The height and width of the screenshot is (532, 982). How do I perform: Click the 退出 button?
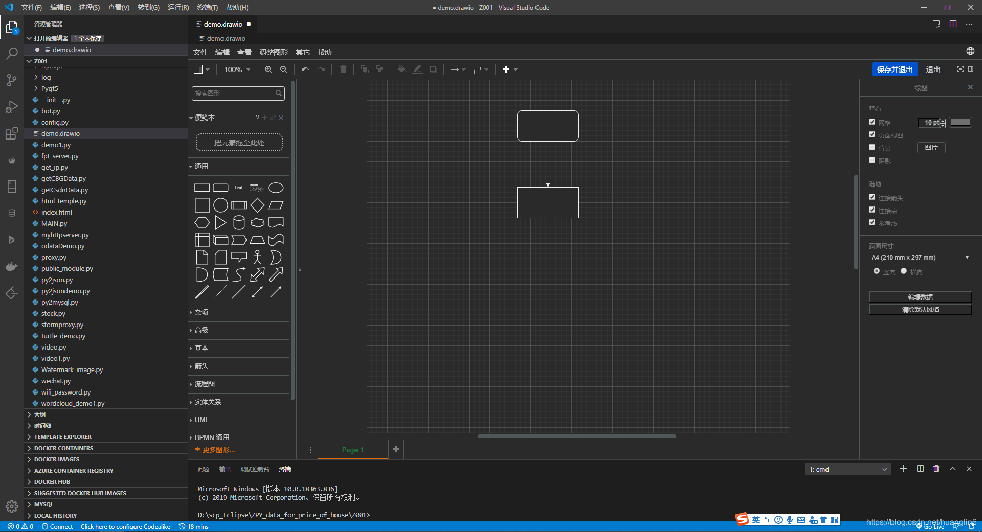[933, 70]
